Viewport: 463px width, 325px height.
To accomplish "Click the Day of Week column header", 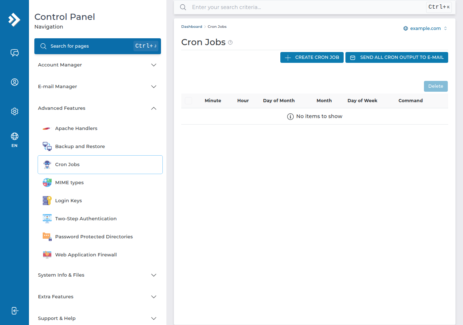I will (362, 101).
